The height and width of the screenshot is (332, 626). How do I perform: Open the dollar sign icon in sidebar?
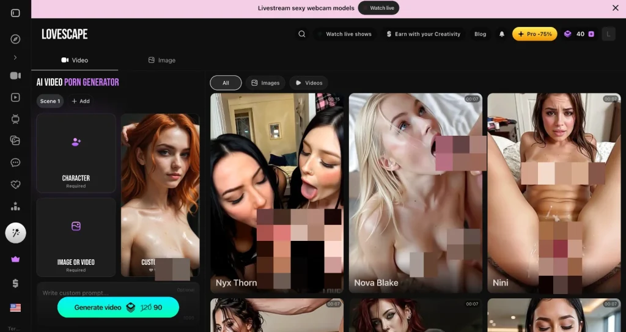coord(15,283)
